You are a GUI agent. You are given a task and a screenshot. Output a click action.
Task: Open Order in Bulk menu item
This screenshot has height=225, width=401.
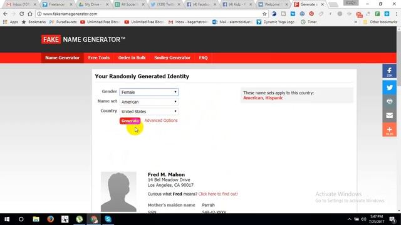(x=132, y=57)
